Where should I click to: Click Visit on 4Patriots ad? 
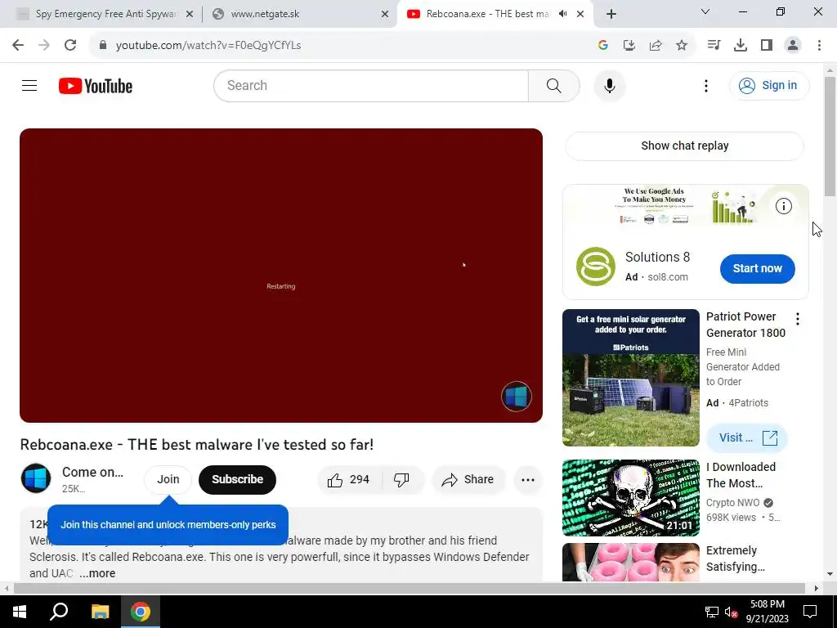pos(746,438)
